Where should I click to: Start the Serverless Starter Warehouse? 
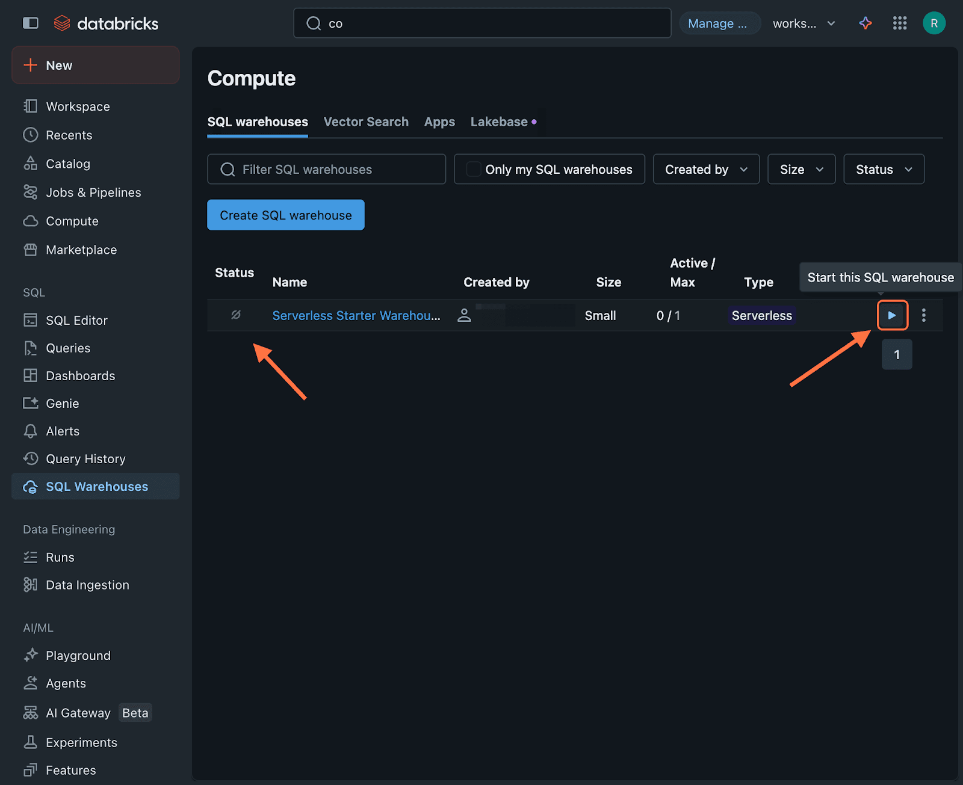point(892,315)
